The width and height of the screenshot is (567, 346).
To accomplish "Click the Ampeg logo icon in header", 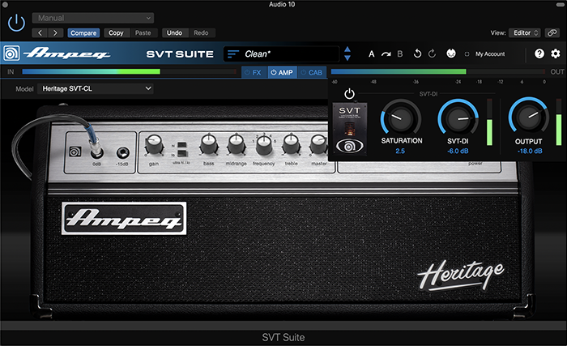I will pyautogui.click(x=11, y=53).
